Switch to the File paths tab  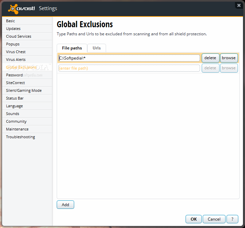[72, 48]
